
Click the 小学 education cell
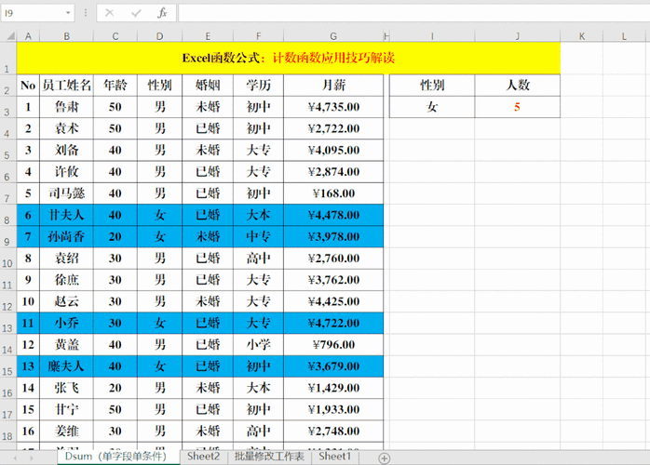(x=258, y=344)
